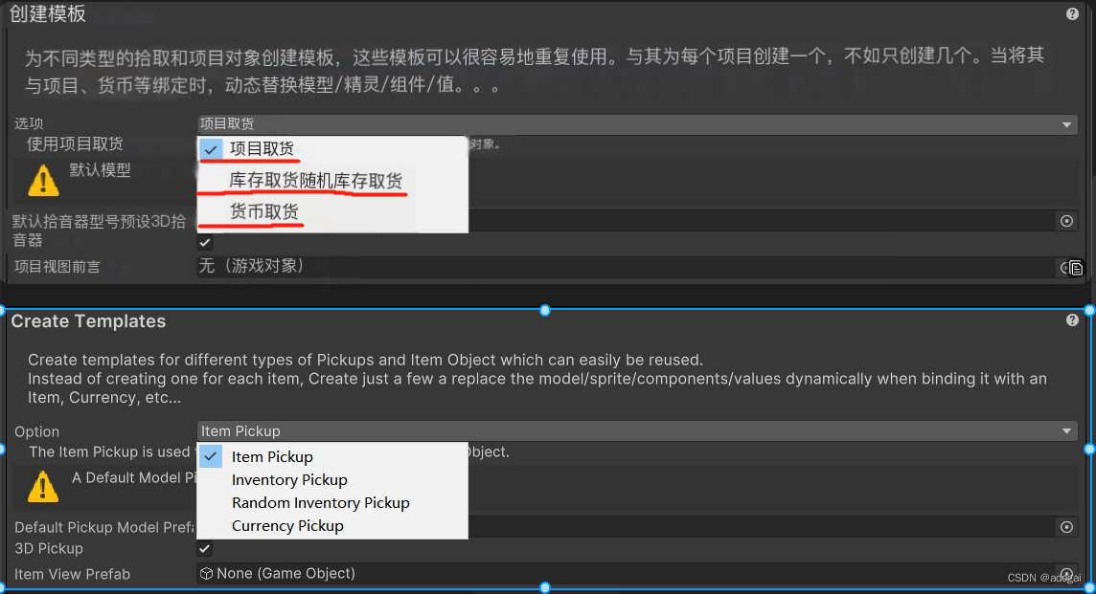
Task: Click the 项目视图前言 label
Action: tap(57, 267)
